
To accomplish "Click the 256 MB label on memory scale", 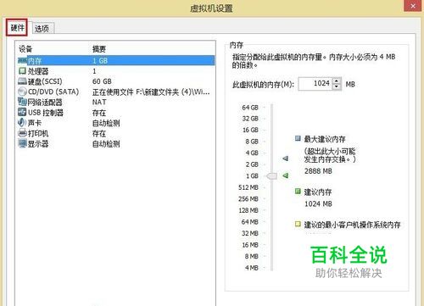I will tap(248, 199).
